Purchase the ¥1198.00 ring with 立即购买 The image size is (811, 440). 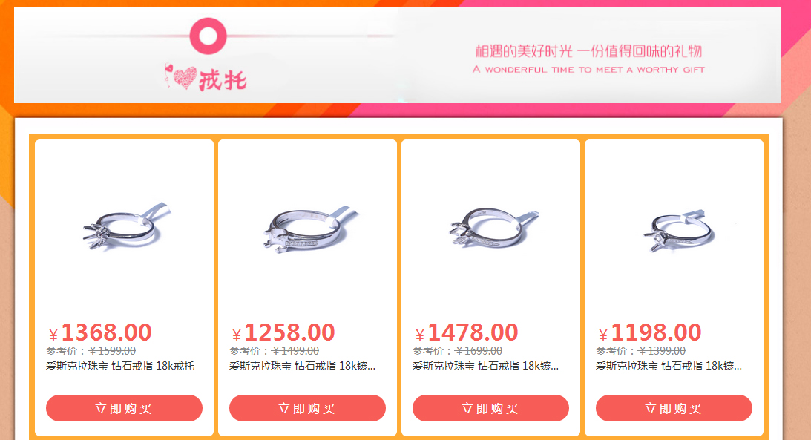pyautogui.click(x=674, y=408)
